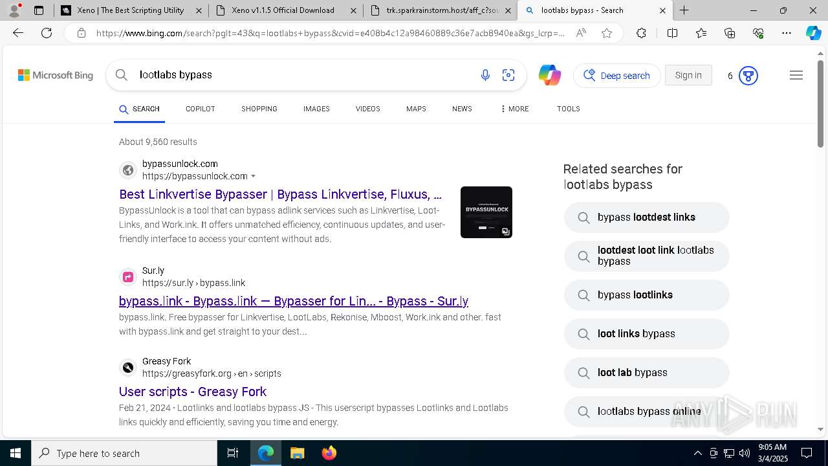The image size is (828, 466).
Task: Select the VIDEOS search tab
Action: (367, 109)
